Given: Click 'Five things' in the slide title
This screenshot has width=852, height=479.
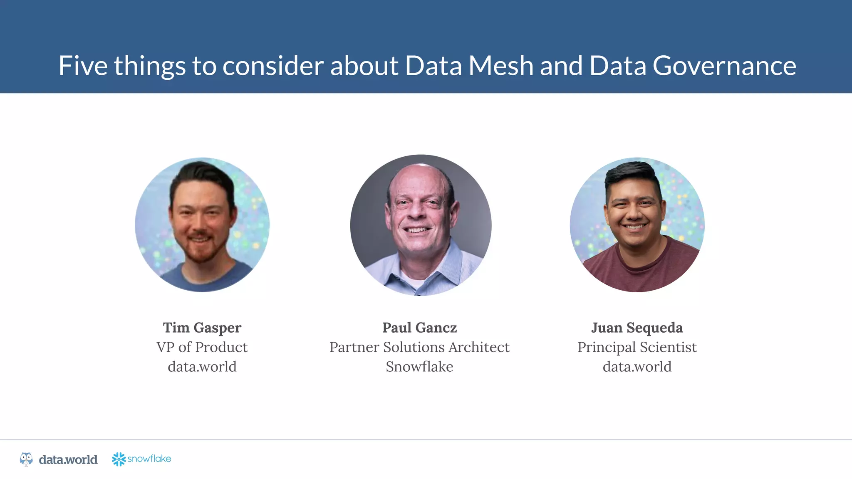Looking at the screenshot, I should click(x=122, y=66).
